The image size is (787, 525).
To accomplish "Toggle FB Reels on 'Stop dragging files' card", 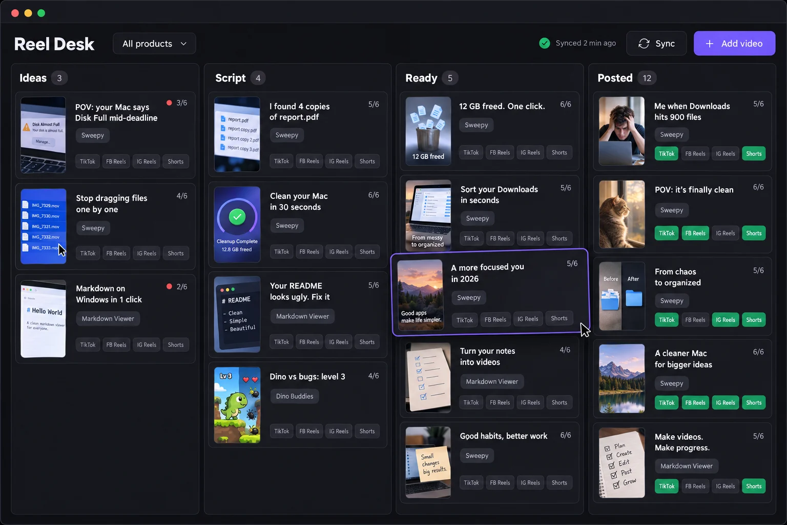I will coord(116,253).
